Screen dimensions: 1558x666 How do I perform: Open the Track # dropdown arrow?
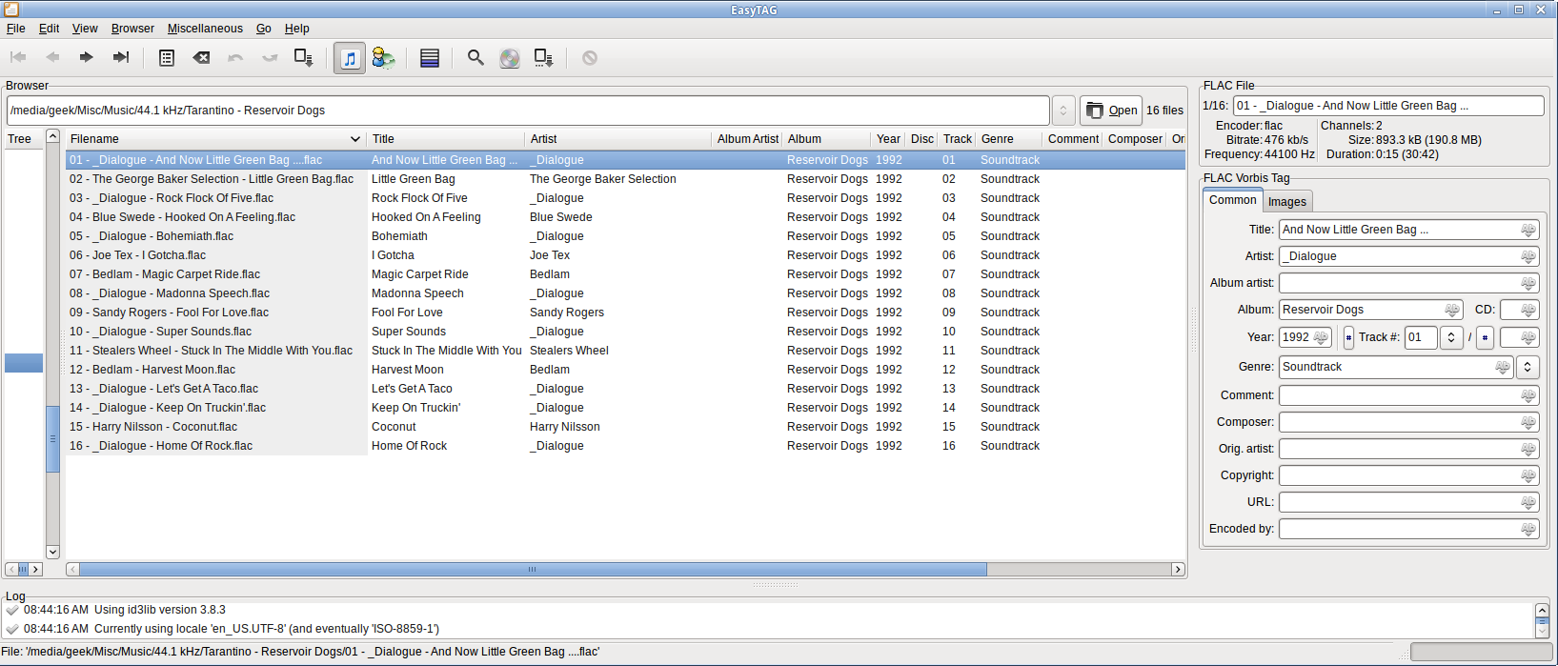[1451, 337]
